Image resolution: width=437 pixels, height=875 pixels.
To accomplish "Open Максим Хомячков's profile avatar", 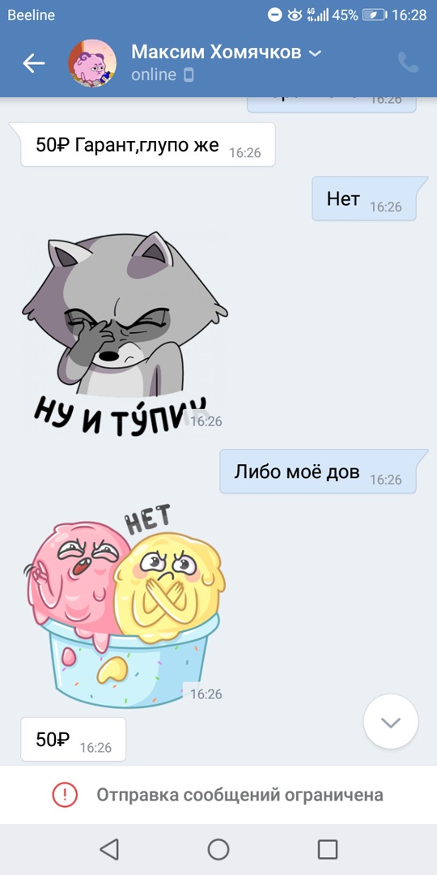I will click(92, 64).
